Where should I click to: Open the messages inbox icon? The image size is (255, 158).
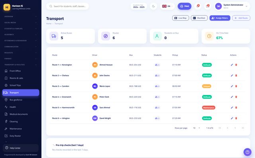coord(208,6)
